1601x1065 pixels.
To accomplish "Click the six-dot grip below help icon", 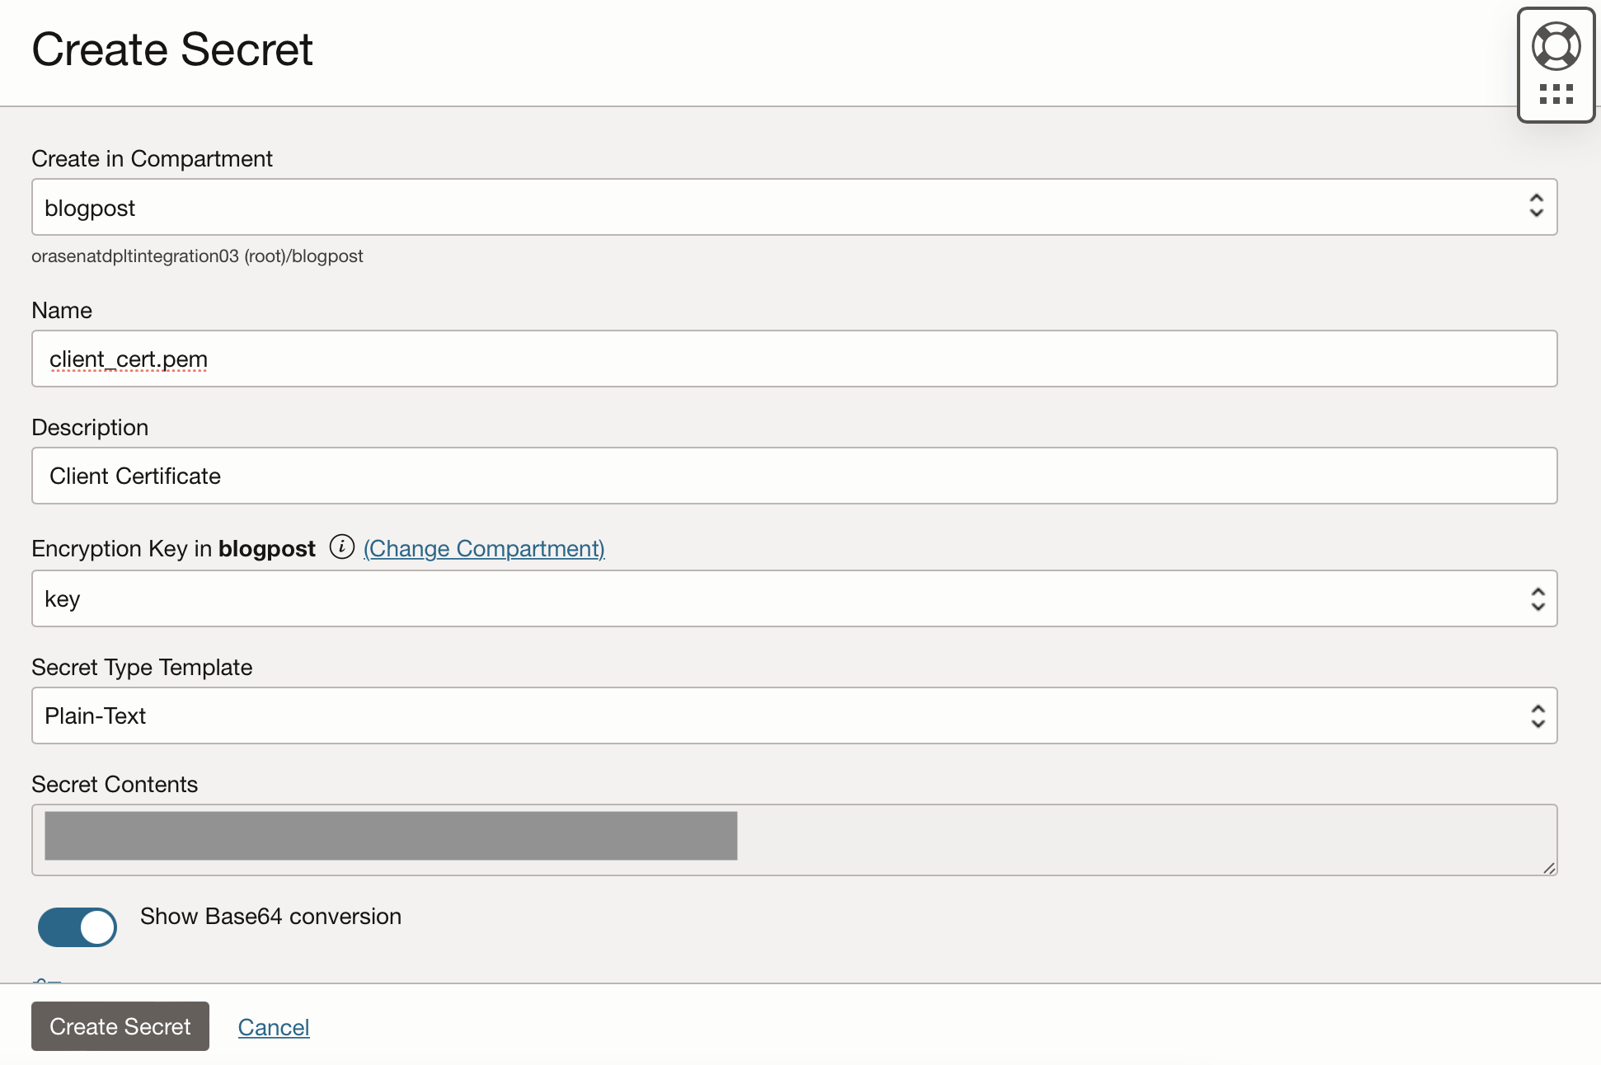I will point(1556,94).
